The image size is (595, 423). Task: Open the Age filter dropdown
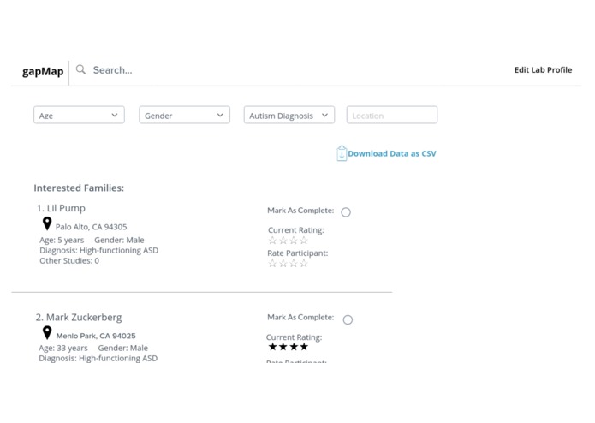pyautogui.click(x=79, y=115)
